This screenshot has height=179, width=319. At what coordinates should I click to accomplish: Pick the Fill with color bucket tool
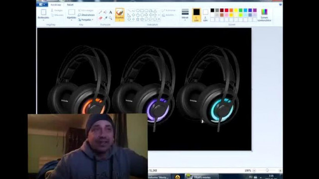coord(105,12)
